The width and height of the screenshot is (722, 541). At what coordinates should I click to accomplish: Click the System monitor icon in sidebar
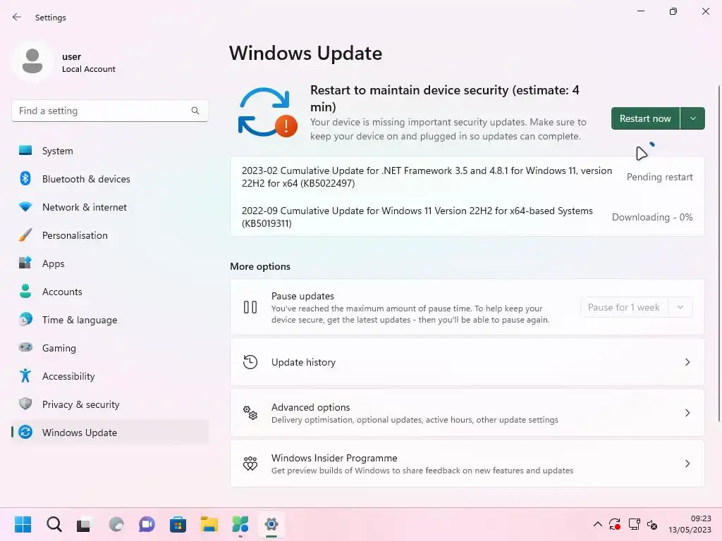click(x=25, y=151)
